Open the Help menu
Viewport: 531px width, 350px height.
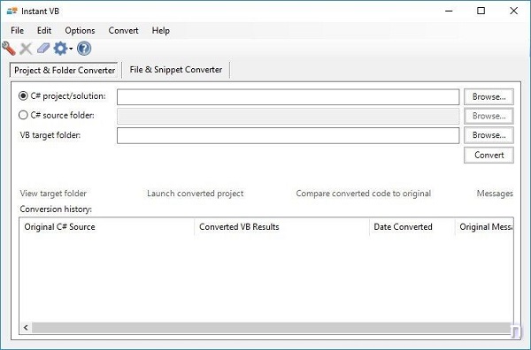160,30
